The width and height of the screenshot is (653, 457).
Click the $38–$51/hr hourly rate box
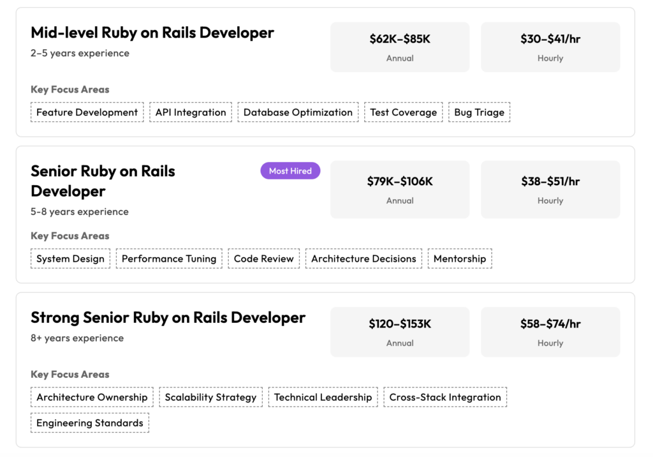[x=550, y=190]
